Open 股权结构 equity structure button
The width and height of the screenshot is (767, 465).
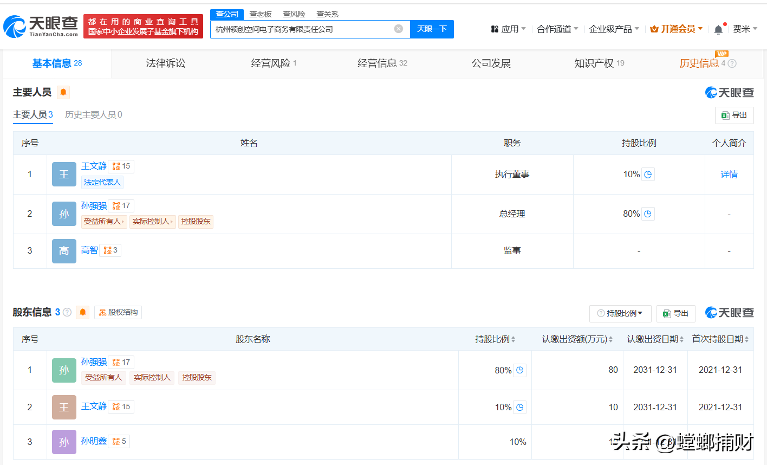(118, 312)
